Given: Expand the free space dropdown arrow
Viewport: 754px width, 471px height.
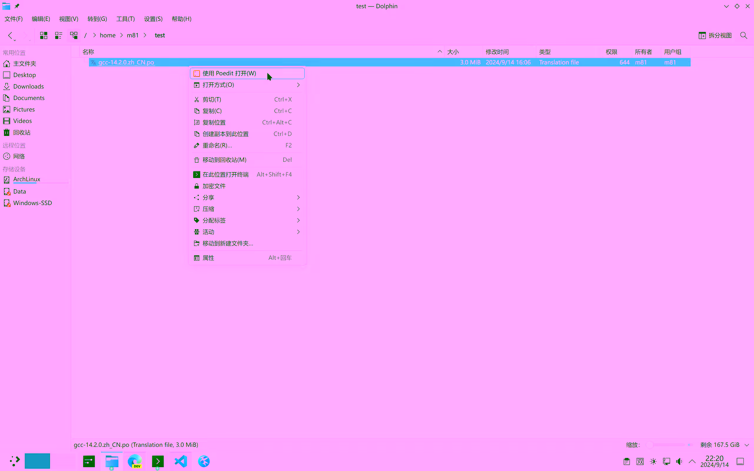Looking at the screenshot, I should coord(747,445).
